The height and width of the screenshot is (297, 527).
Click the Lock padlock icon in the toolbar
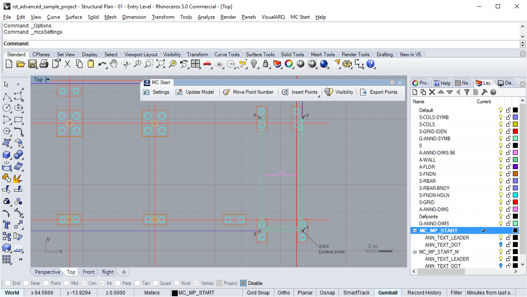pos(266,64)
